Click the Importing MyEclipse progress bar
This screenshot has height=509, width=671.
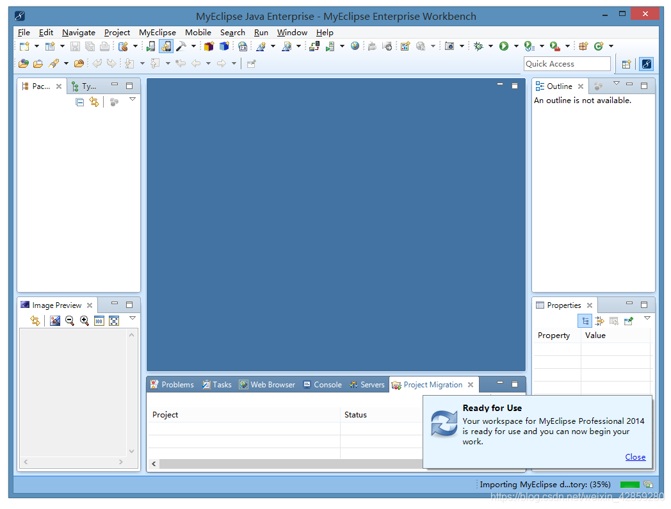[629, 485]
